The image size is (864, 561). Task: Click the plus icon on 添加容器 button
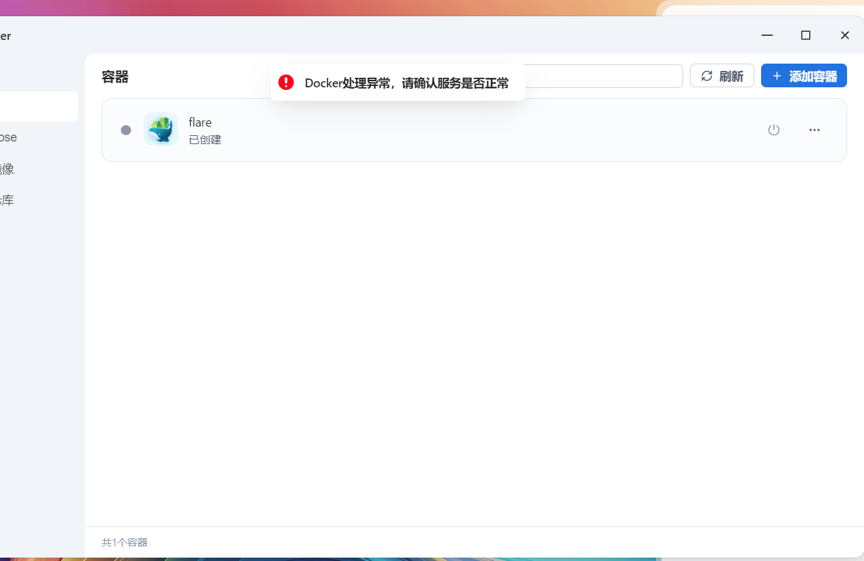point(777,76)
